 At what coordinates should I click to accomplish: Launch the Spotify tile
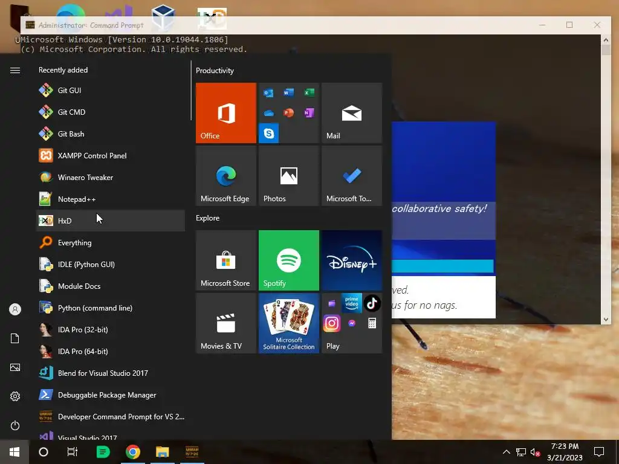pyautogui.click(x=288, y=260)
